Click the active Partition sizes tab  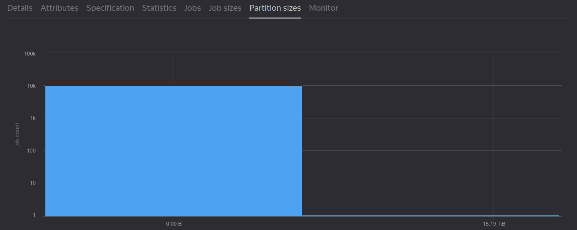pos(275,8)
